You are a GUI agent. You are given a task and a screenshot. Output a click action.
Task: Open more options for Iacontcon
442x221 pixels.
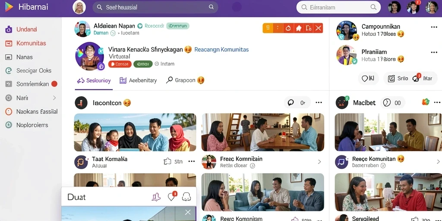(x=319, y=103)
